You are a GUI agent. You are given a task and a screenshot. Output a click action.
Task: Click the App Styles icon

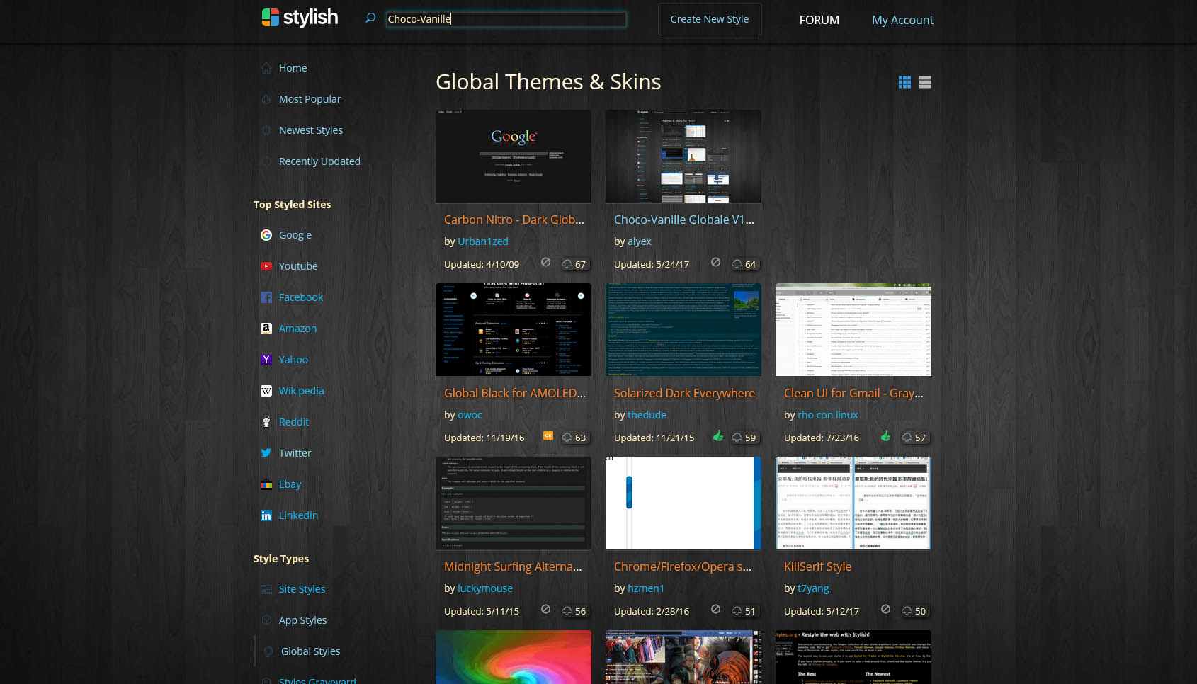(266, 620)
